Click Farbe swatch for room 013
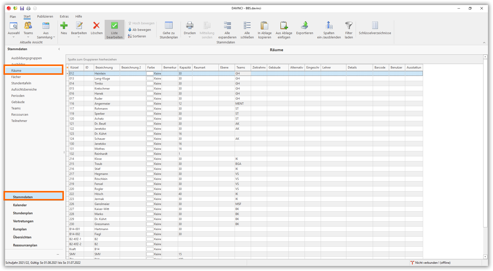The height and width of the screenshot is (271, 493). click(x=150, y=79)
